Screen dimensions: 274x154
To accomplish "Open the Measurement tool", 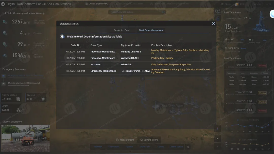I will pyautogui.click(x=125, y=140).
